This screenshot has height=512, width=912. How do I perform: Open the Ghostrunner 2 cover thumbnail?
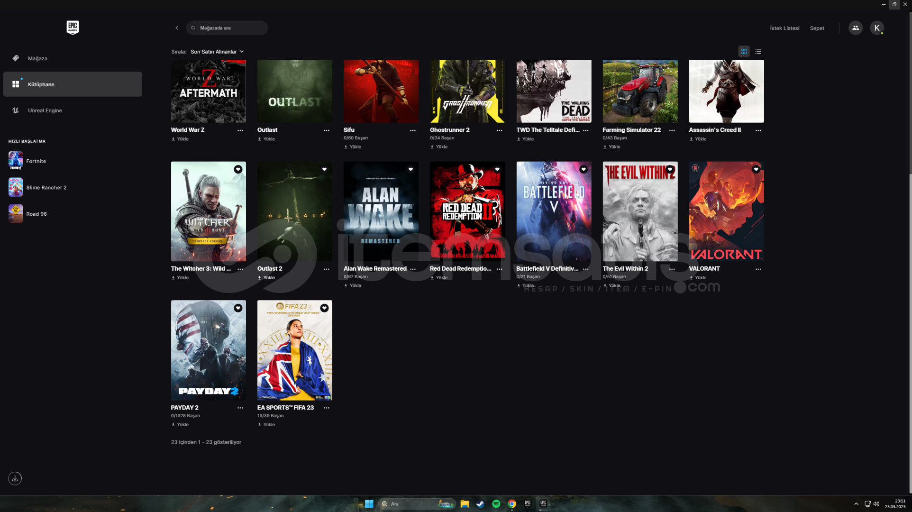[x=467, y=91]
